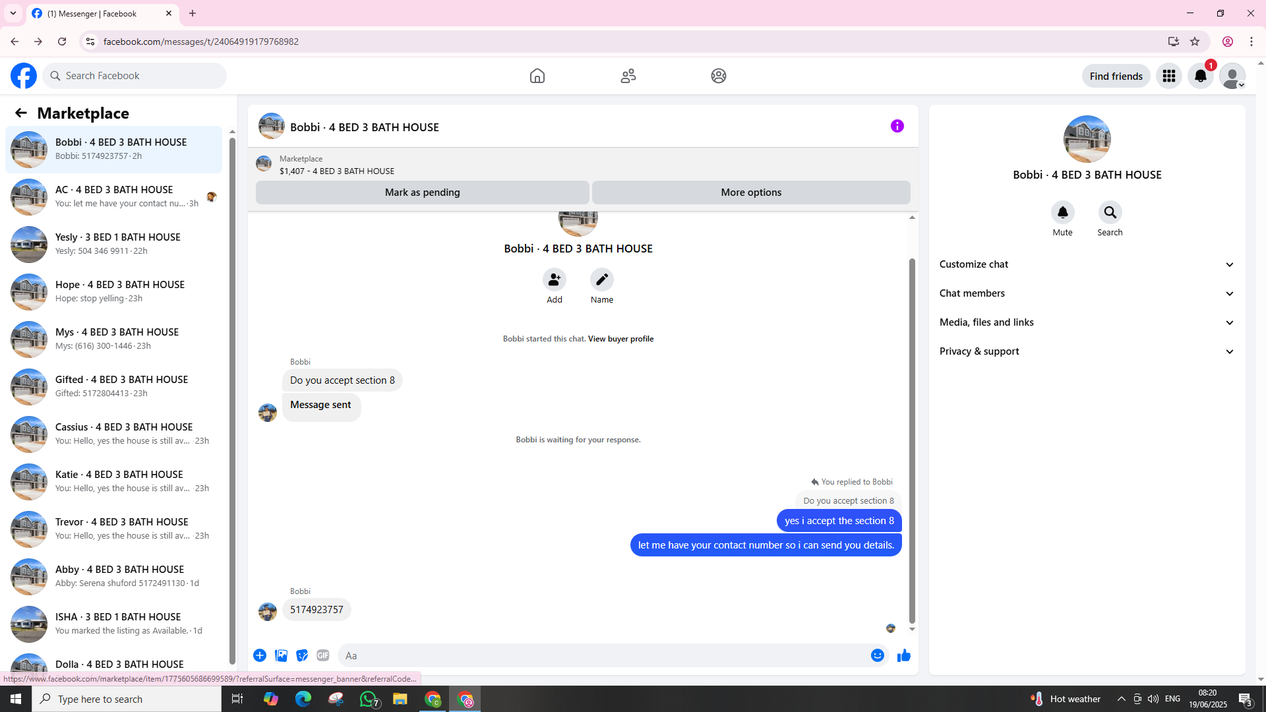
Task: Open the ISHA 3 BED 1 BATH HOUSE chat
Action: pos(113,624)
